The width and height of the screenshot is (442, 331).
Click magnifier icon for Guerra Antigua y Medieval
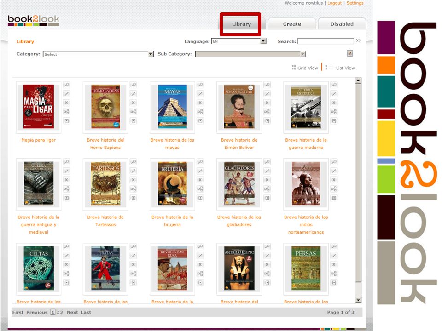click(x=66, y=161)
